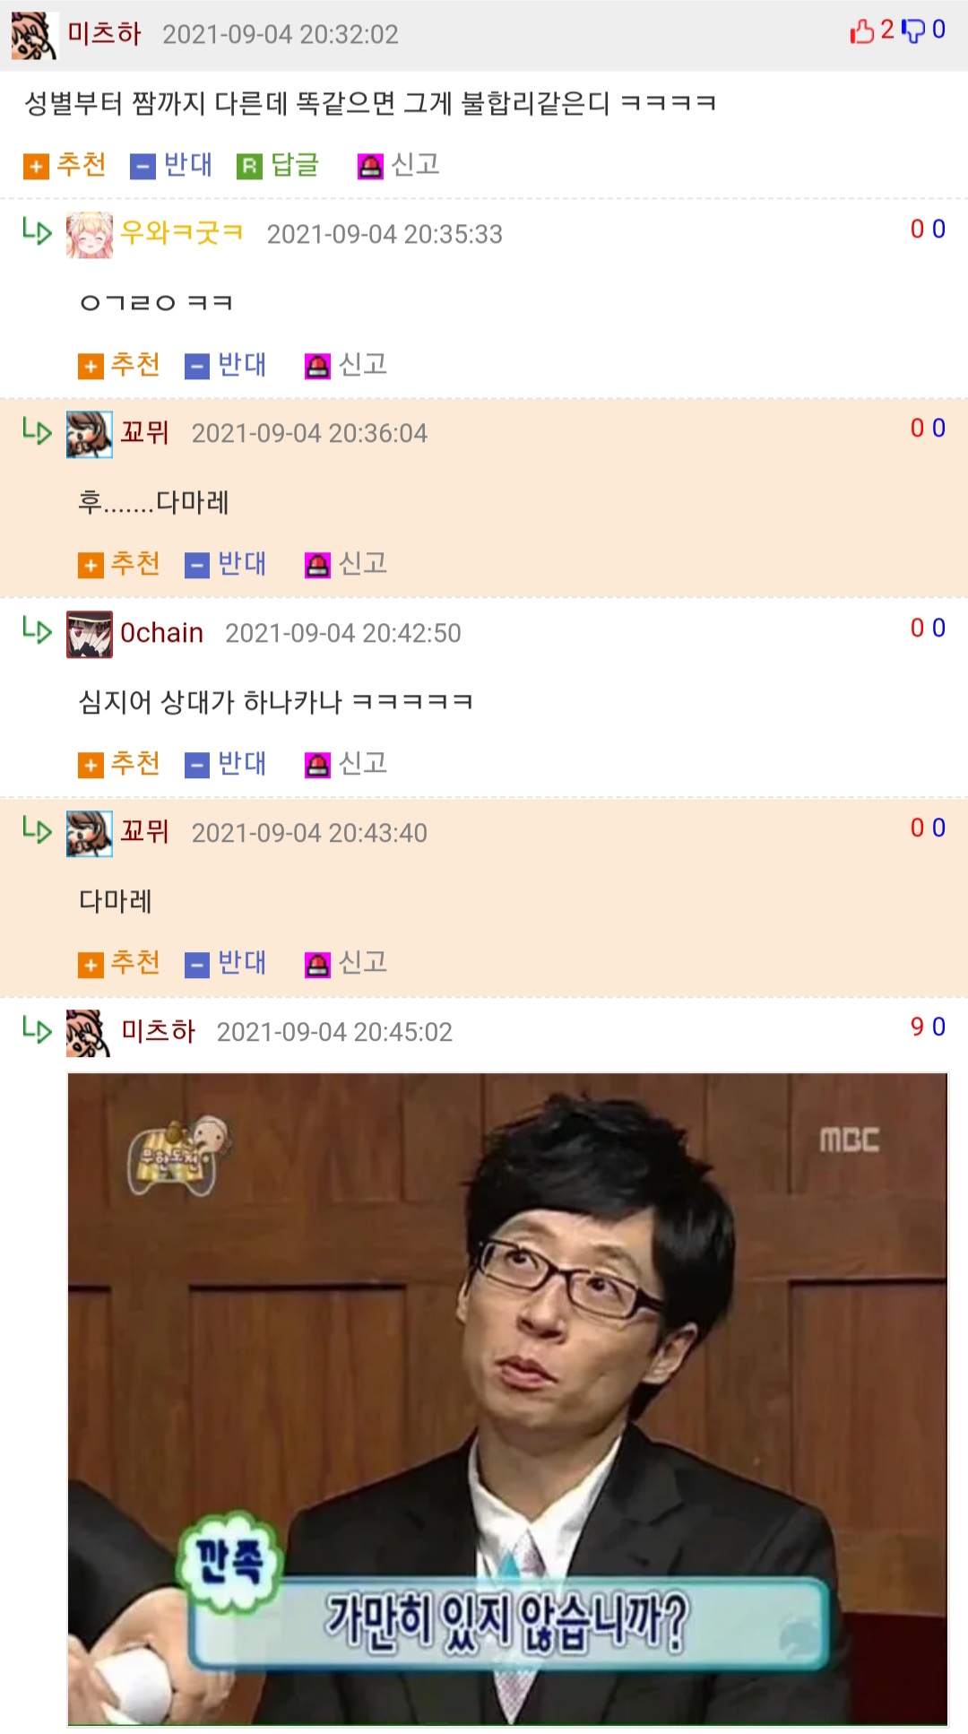Screen dimensions: 968x1734
Task: Click the green 답글 reply icon
Action: coord(250,167)
